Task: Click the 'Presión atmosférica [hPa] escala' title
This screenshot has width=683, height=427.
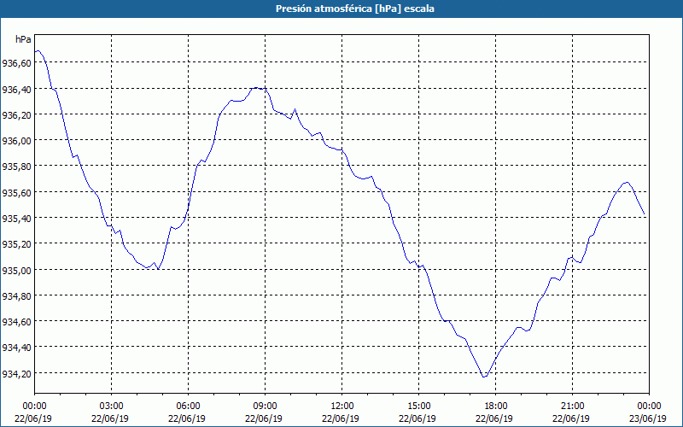Action: click(354, 9)
